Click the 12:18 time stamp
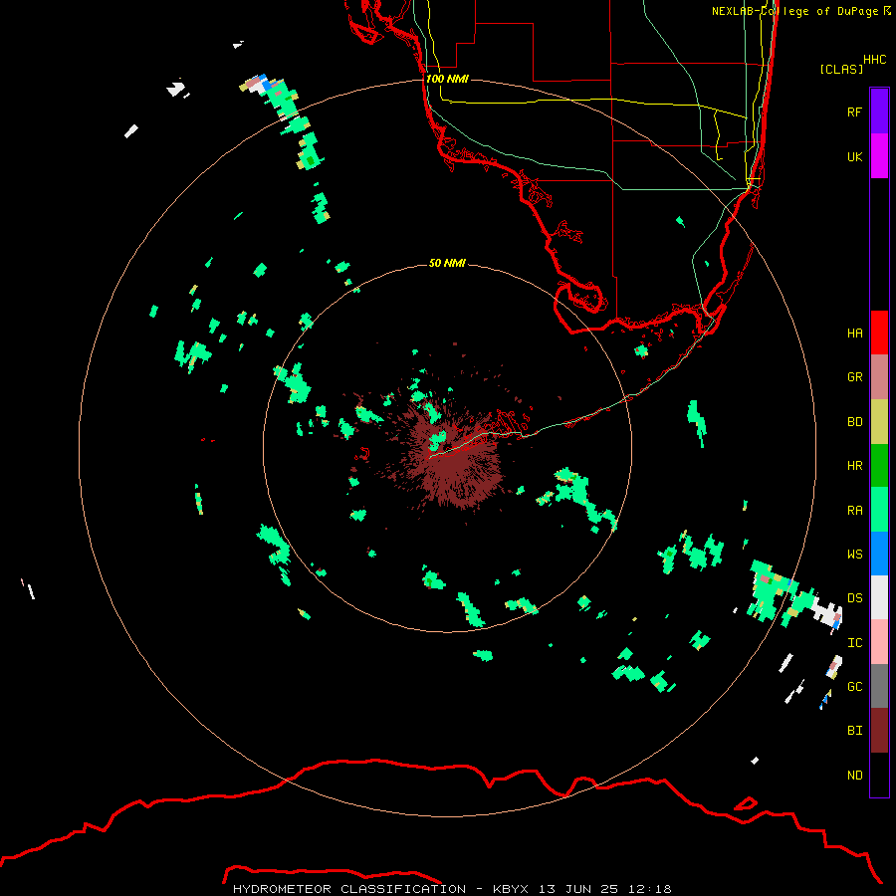Viewport: 896px width, 896px height. point(650,889)
